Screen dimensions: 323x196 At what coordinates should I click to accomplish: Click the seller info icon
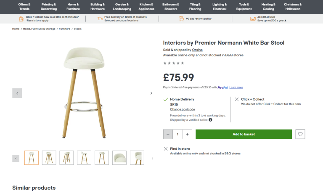tap(210, 120)
